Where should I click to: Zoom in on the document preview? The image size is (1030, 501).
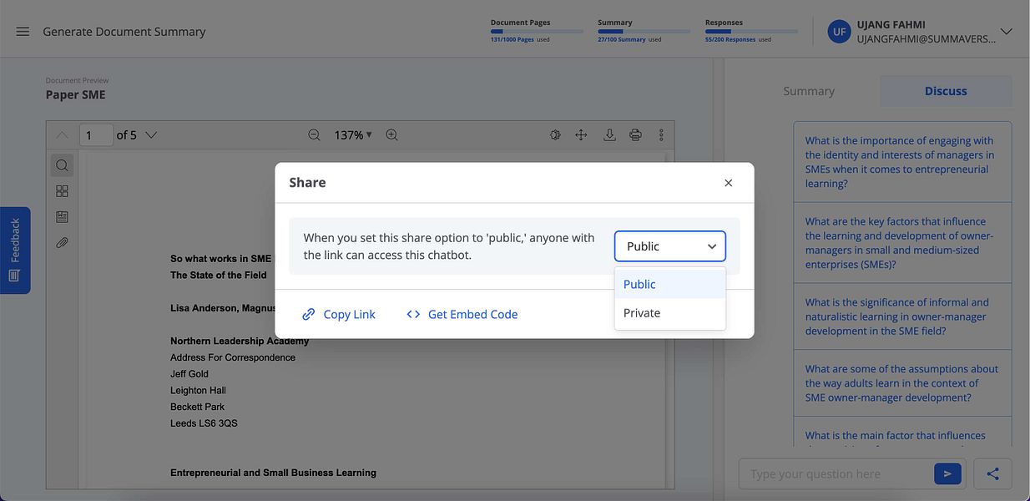[391, 134]
